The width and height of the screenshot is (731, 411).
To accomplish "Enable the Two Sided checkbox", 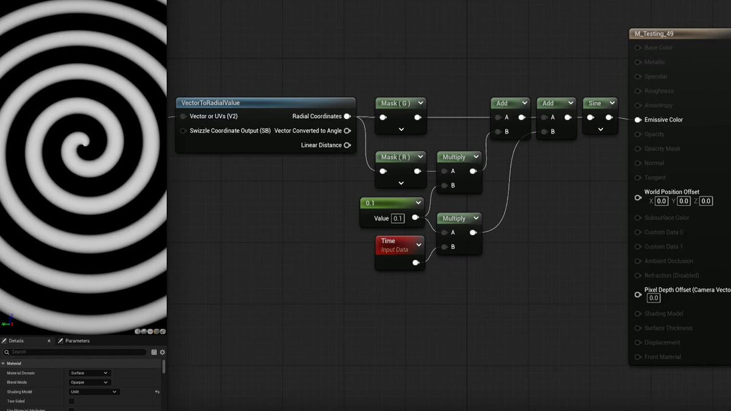I will point(72,401).
